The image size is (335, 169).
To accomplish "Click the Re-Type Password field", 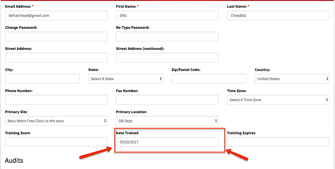I will (167, 36).
